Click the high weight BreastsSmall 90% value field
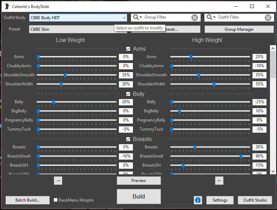The height and width of the screenshot is (210, 277). (x=259, y=156)
